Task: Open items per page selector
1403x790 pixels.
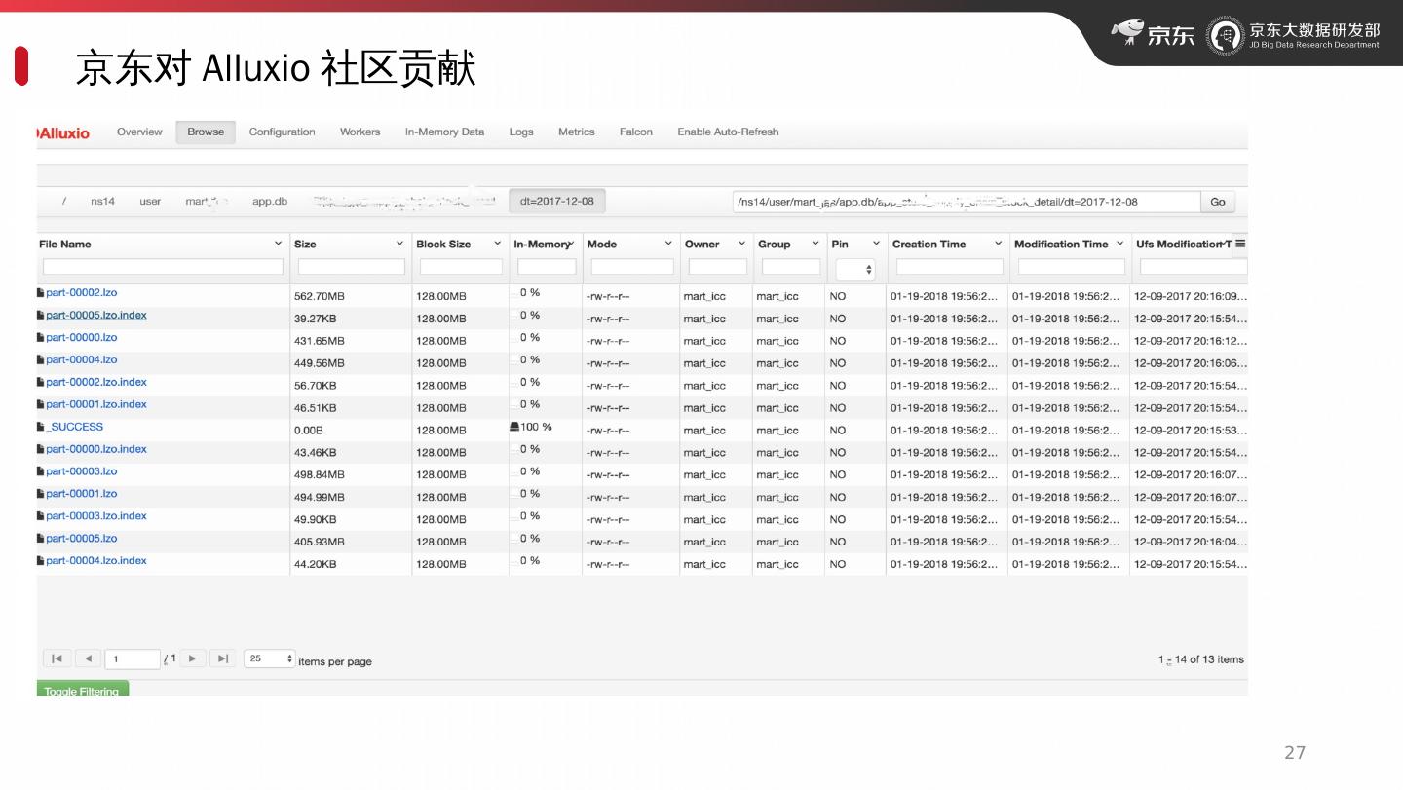Action: [270, 659]
